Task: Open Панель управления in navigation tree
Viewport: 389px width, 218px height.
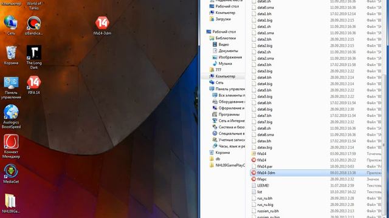Action: point(227,89)
